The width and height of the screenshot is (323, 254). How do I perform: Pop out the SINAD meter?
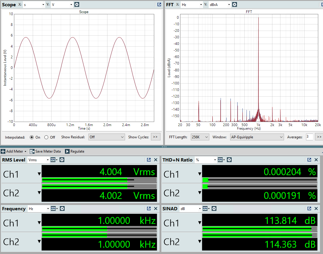point(309,209)
